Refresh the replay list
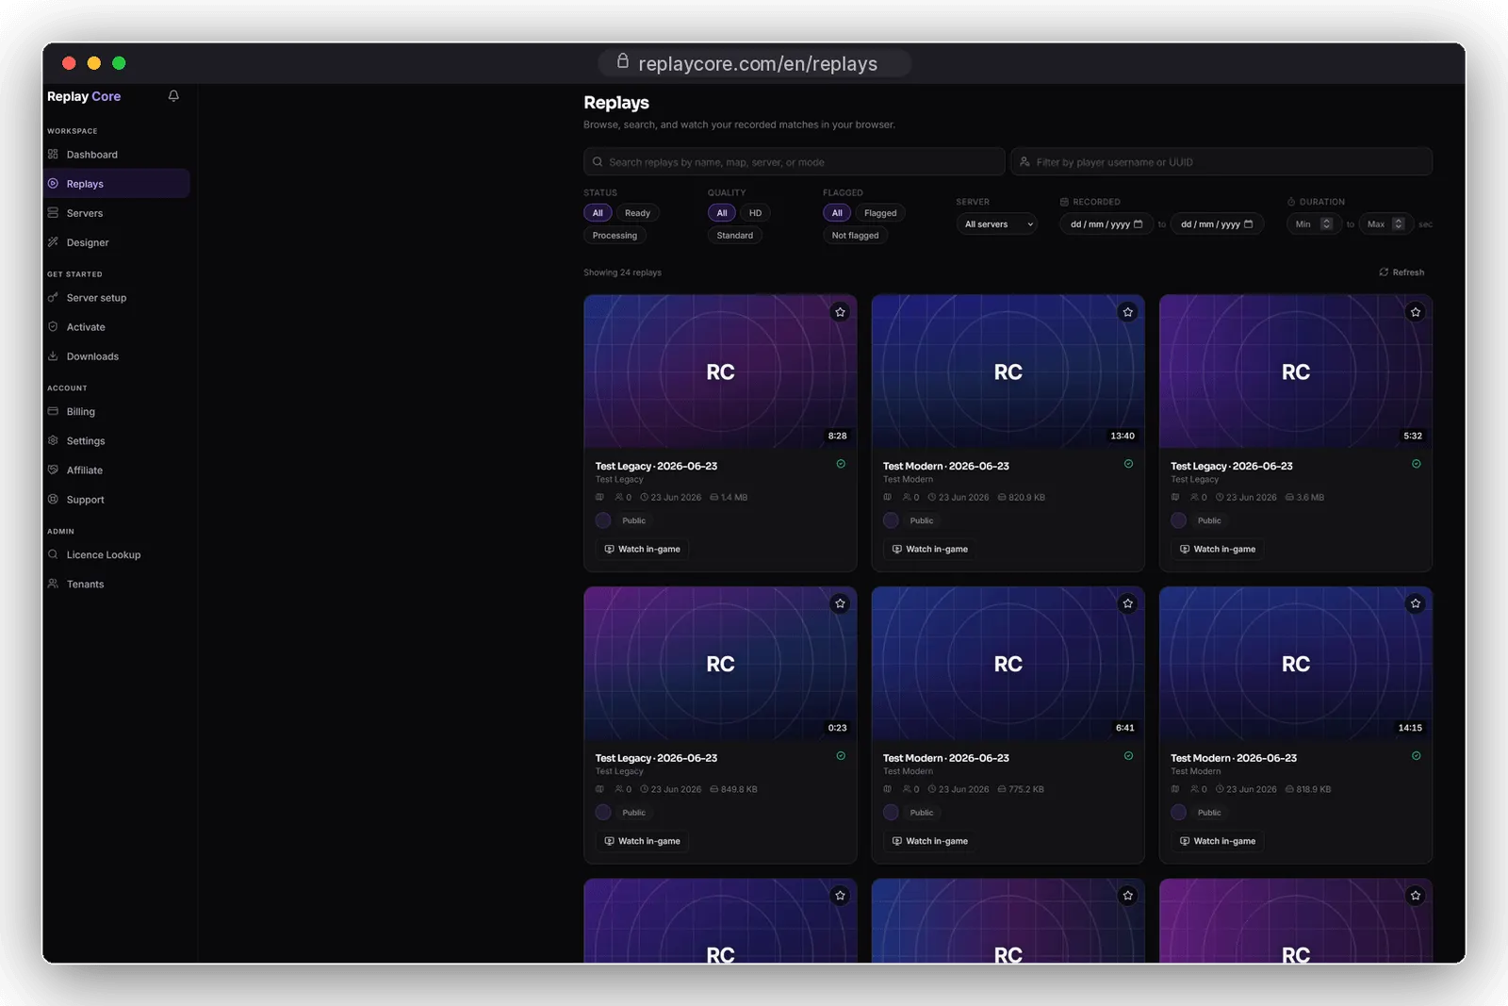The image size is (1508, 1006). (x=1401, y=272)
